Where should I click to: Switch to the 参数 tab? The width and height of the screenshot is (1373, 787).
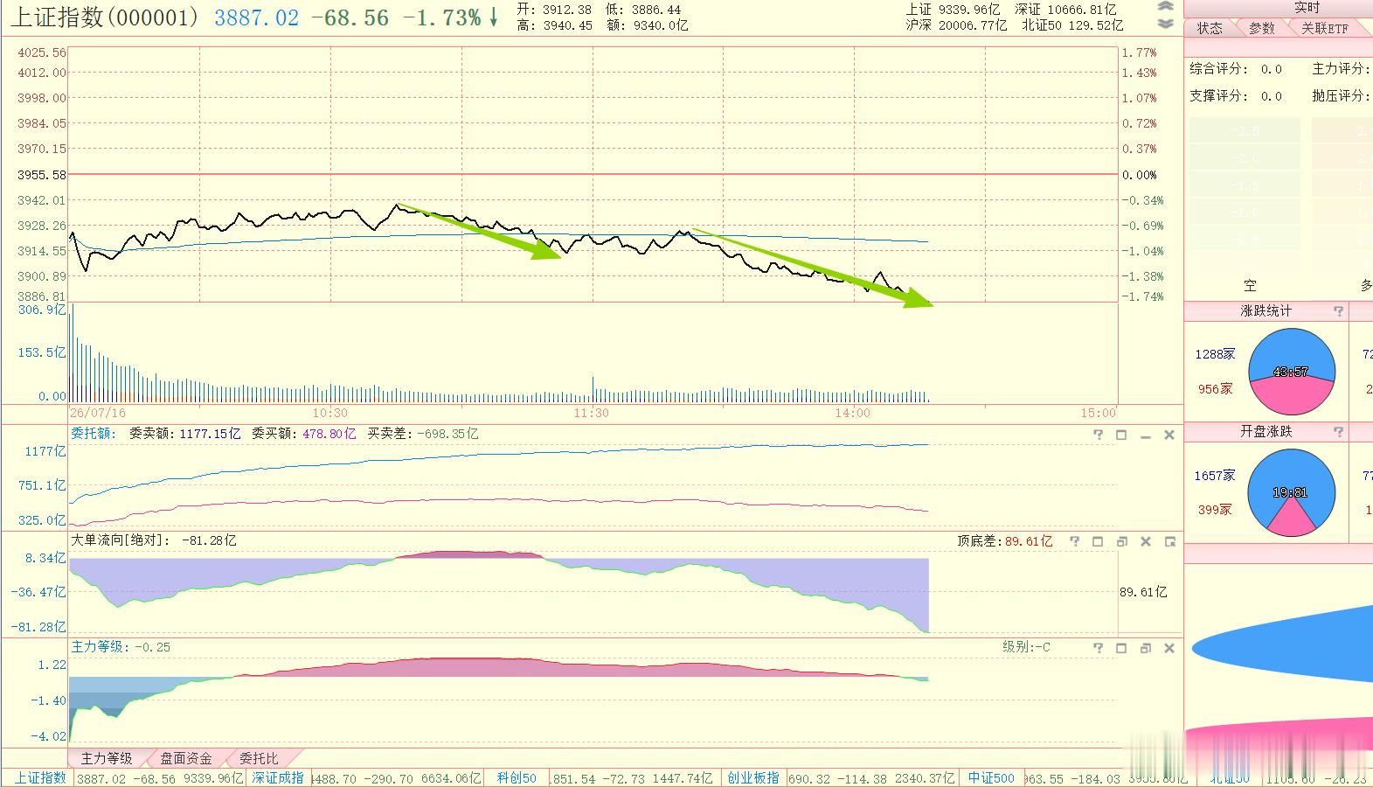pyautogui.click(x=1261, y=28)
